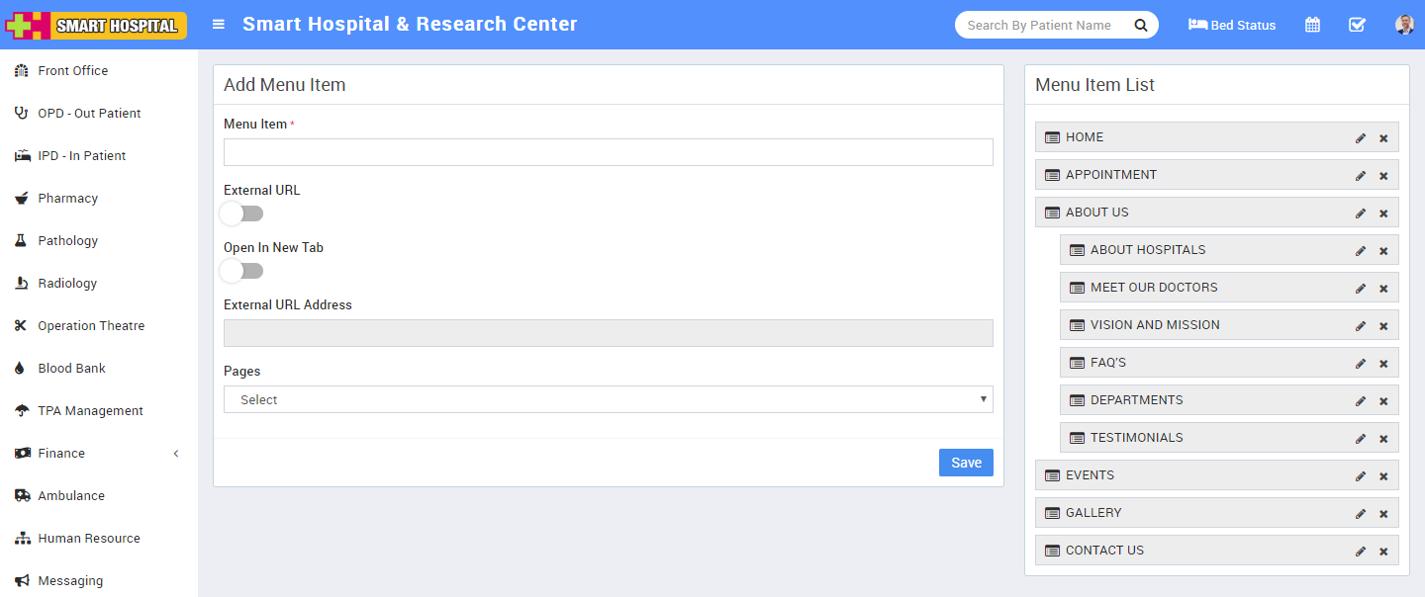Select Human Resource in the sidebar
The width and height of the screenshot is (1425, 597).
(x=89, y=539)
